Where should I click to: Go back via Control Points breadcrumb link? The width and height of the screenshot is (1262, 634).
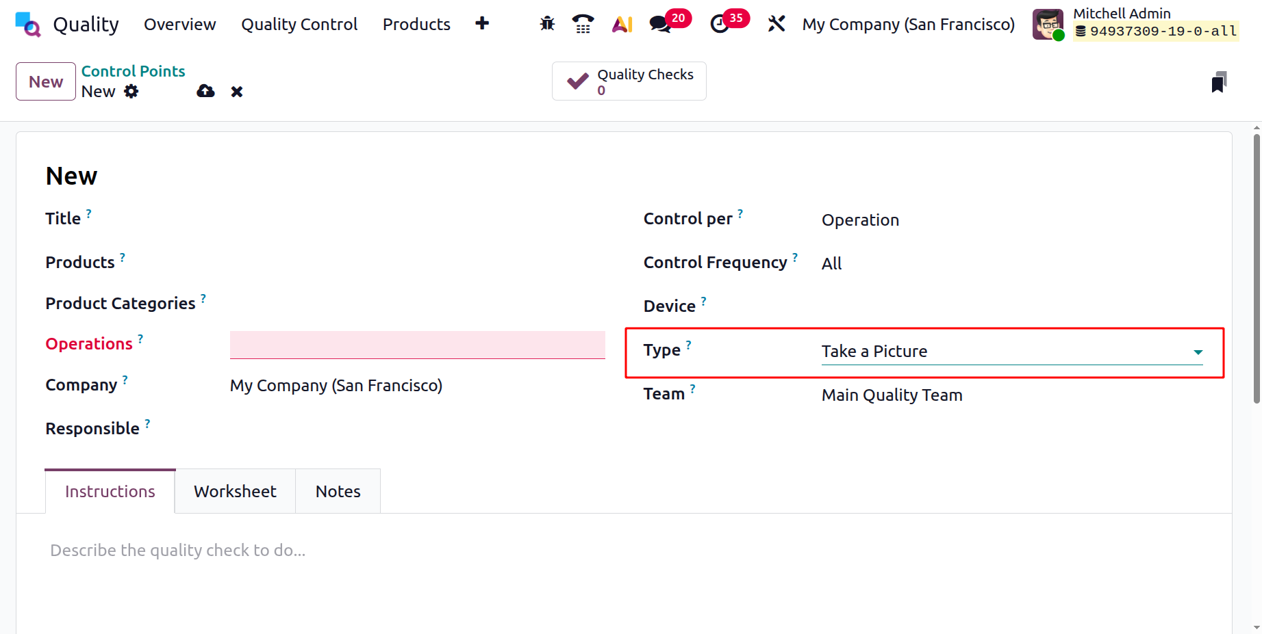point(133,71)
